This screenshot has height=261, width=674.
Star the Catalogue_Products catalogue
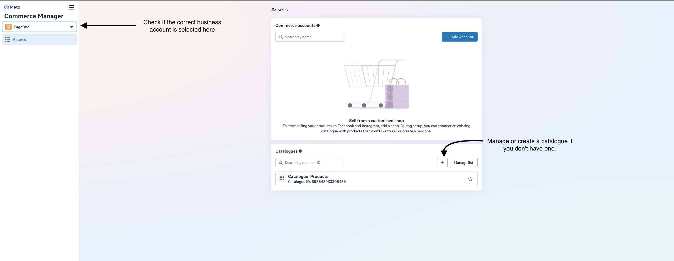click(x=470, y=179)
